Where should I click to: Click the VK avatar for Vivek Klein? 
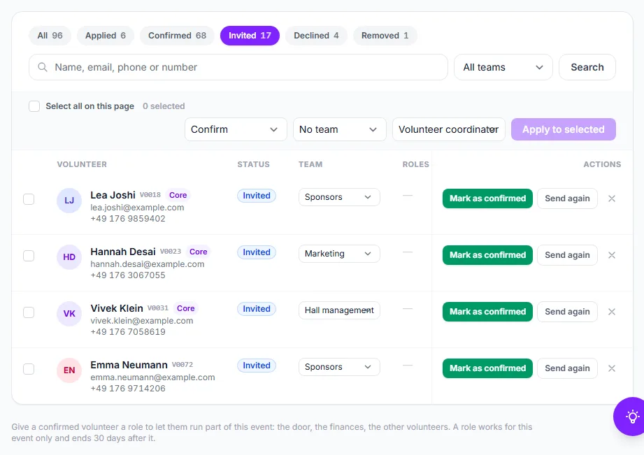tap(69, 314)
